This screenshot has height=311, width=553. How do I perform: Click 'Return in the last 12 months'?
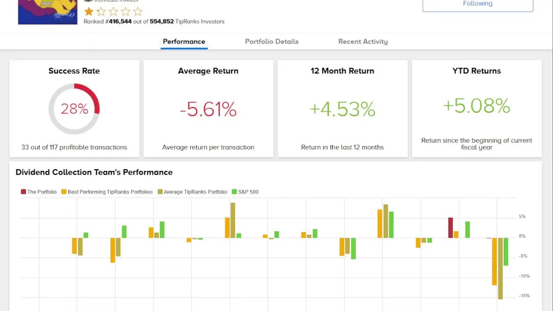[x=342, y=147]
